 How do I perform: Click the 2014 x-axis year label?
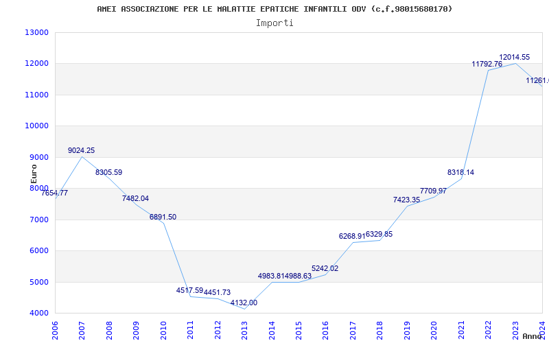(272, 330)
